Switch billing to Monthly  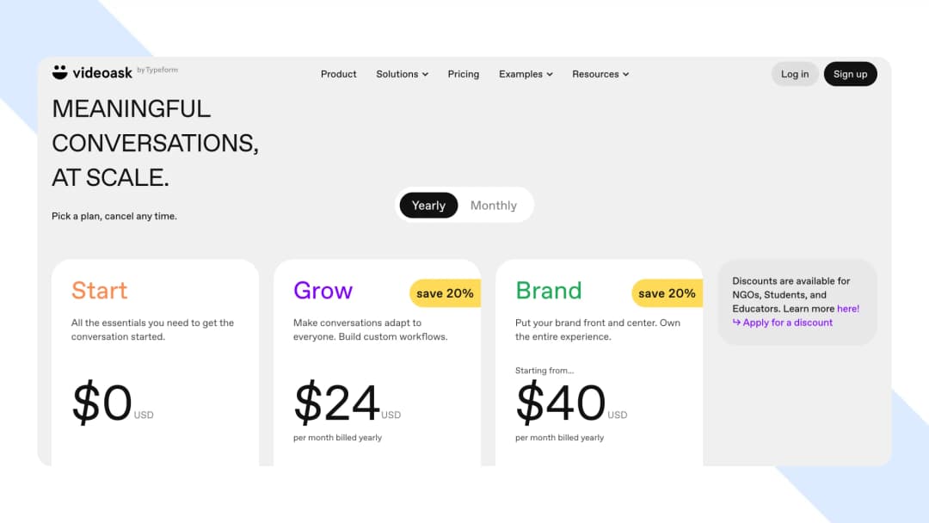[x=493, y=205]
